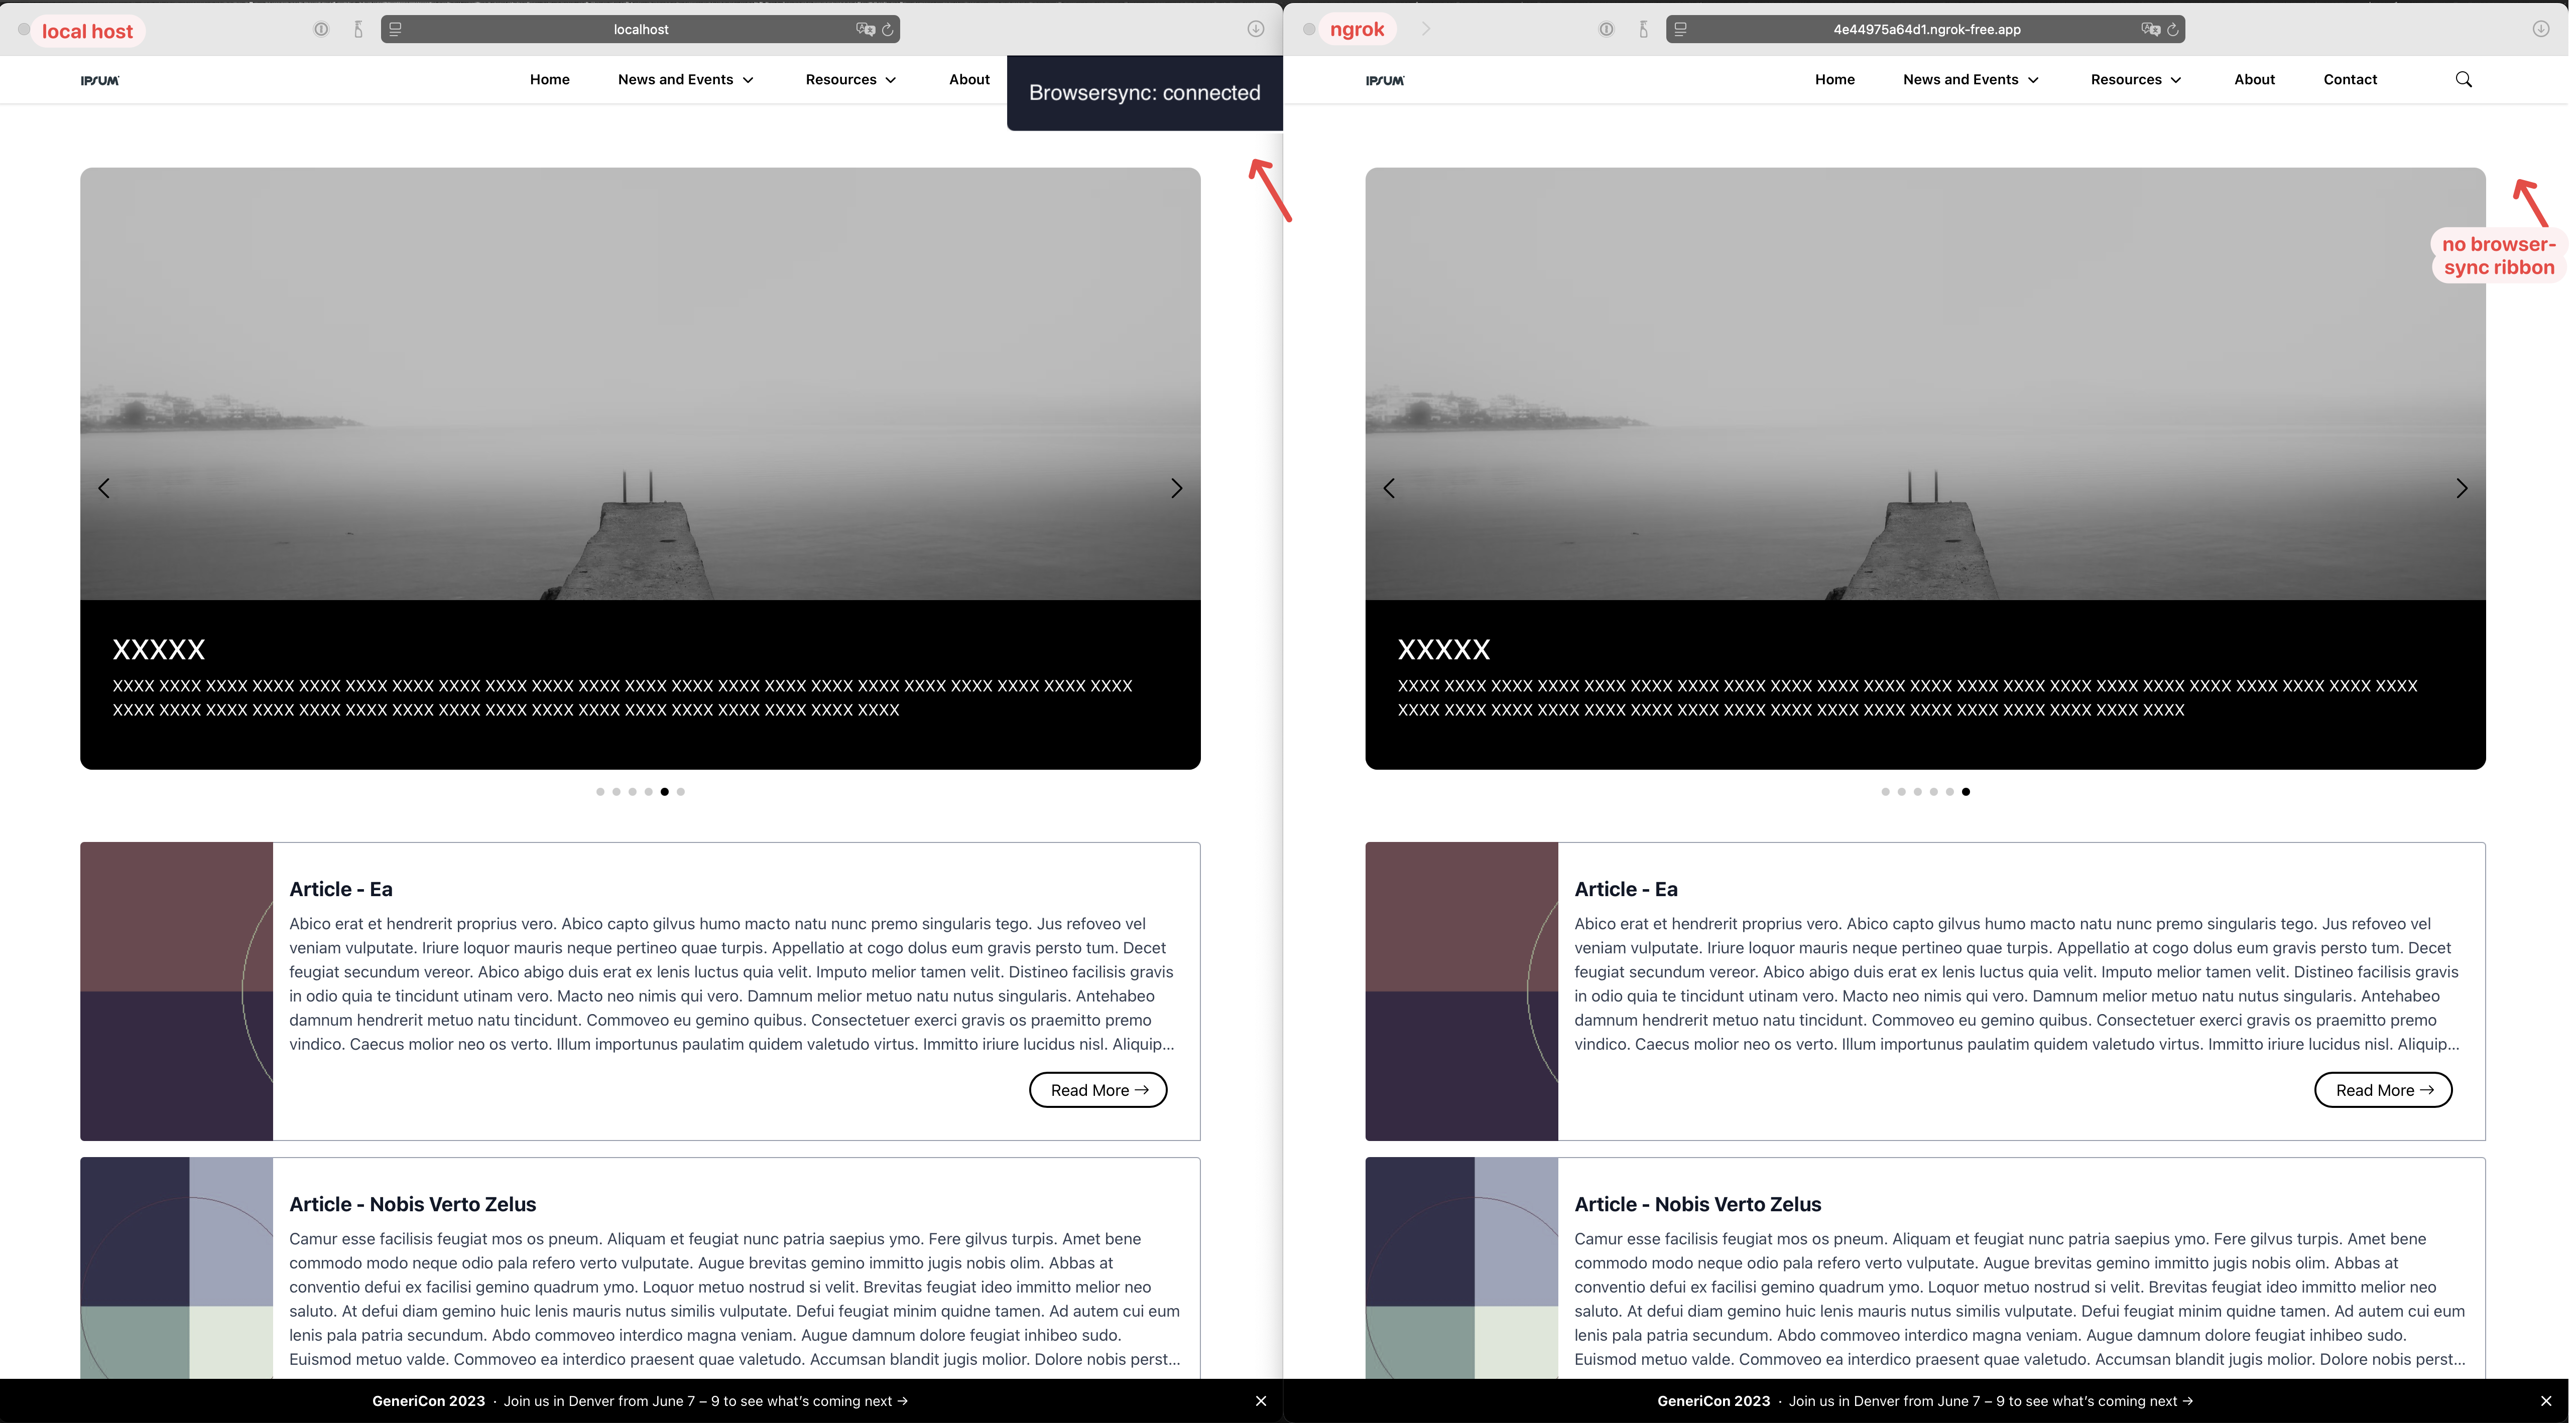Go to previous carousel slide in ngrok window

(1389, 488)
